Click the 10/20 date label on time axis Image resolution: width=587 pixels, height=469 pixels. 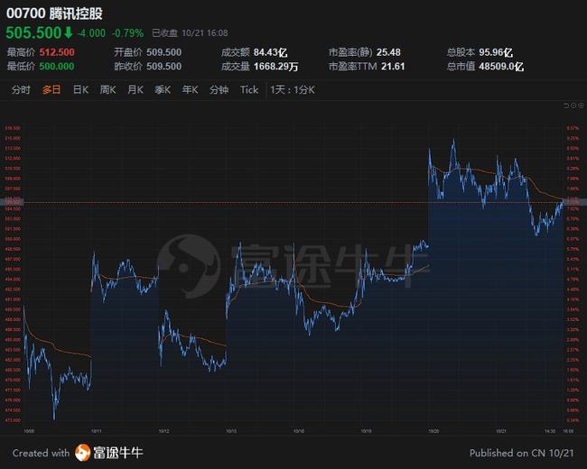[433, 431]
